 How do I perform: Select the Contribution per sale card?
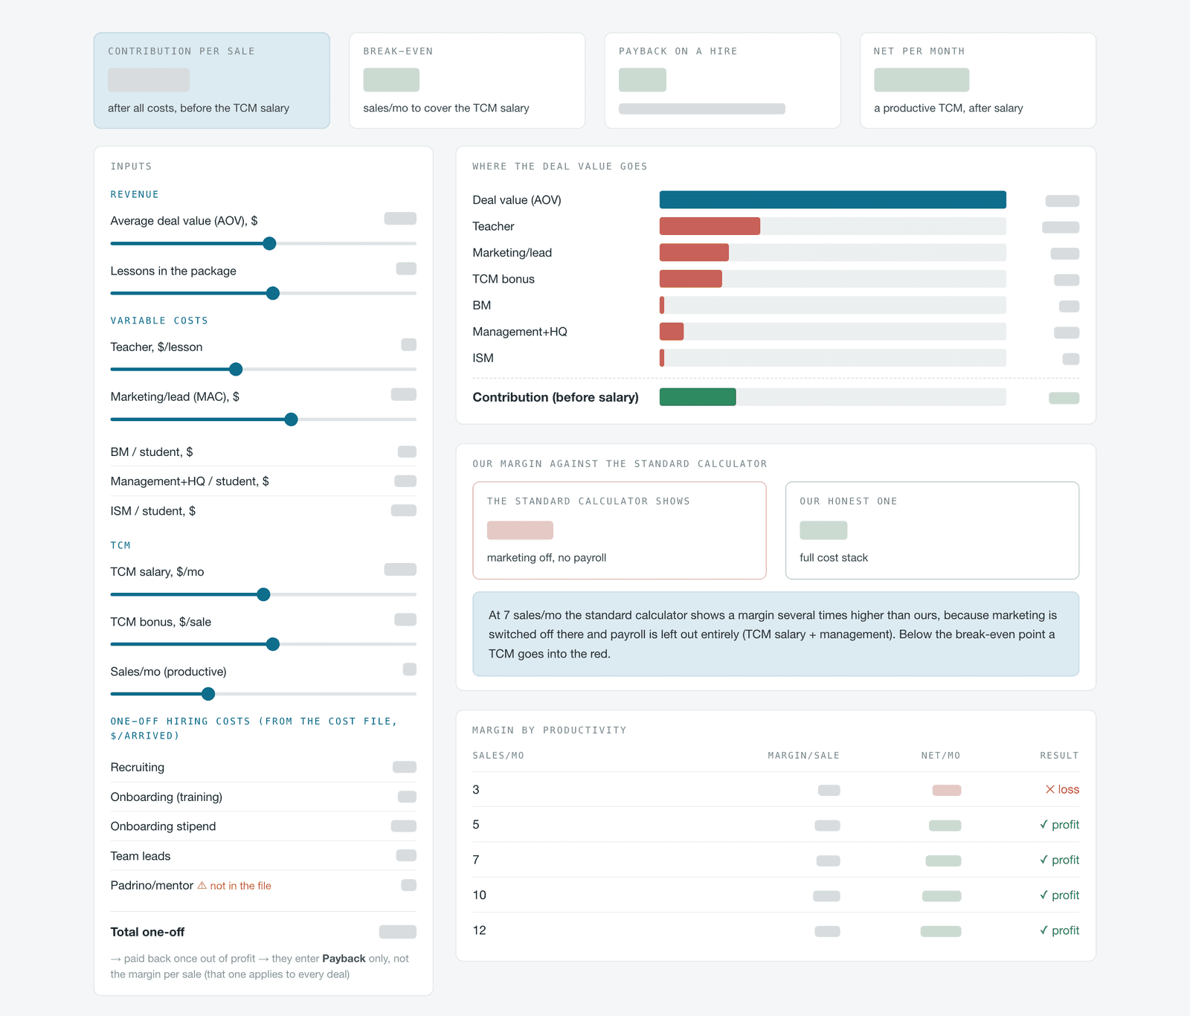point(212,80)
